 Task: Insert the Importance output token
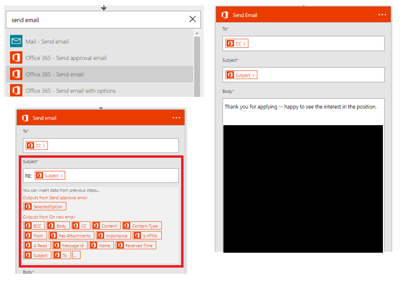click(x=112, y=236)
